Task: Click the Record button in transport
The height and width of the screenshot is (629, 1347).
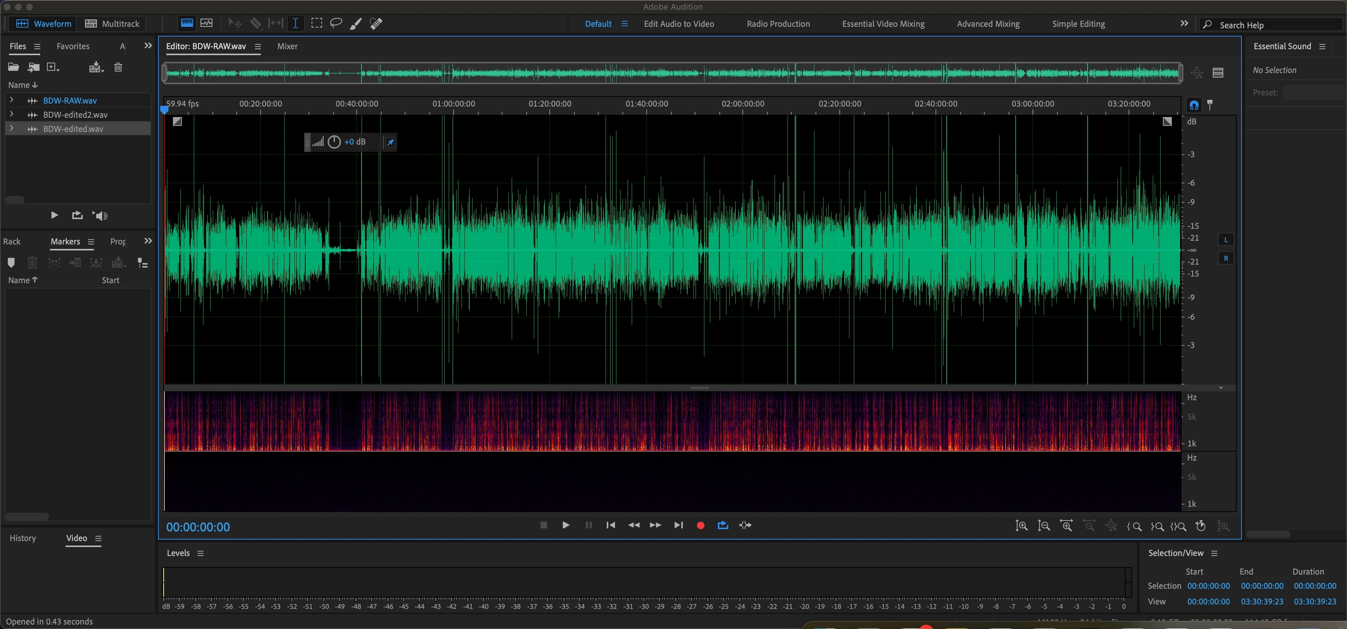Action: click(700, 525)
